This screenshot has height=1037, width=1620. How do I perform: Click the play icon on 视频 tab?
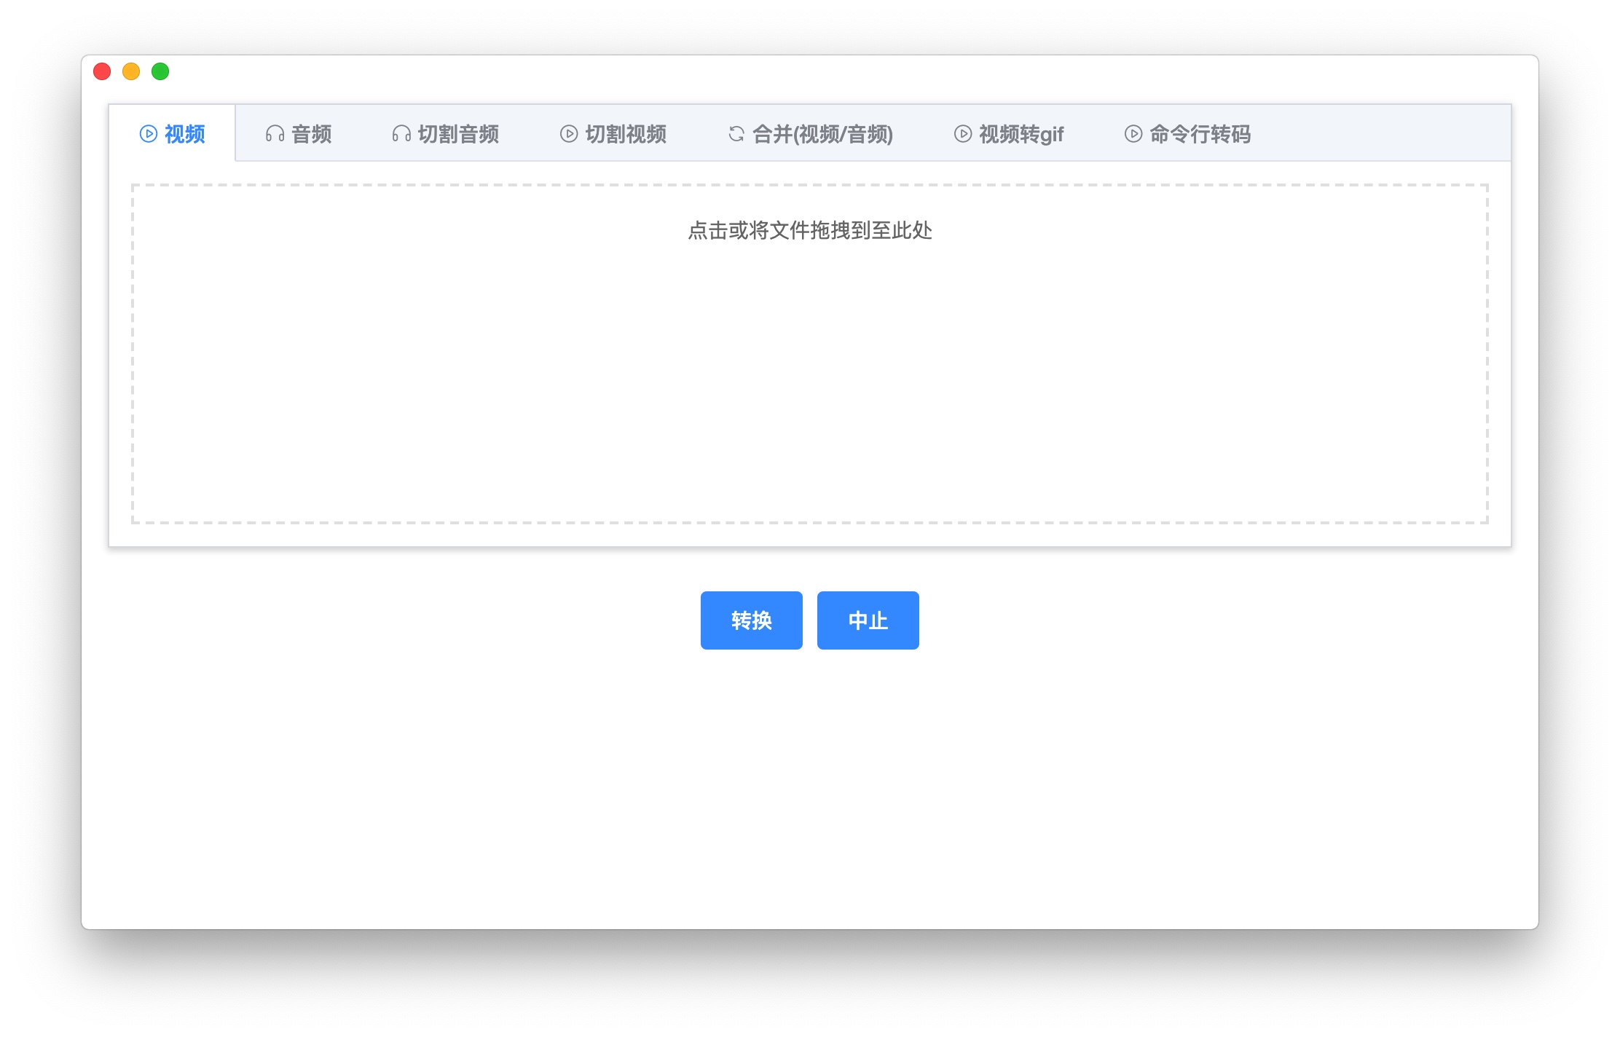click(148, 134)
